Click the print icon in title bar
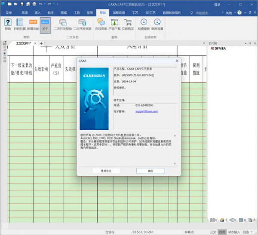This screenshot has width=258, height=235. tap(34, 4)
